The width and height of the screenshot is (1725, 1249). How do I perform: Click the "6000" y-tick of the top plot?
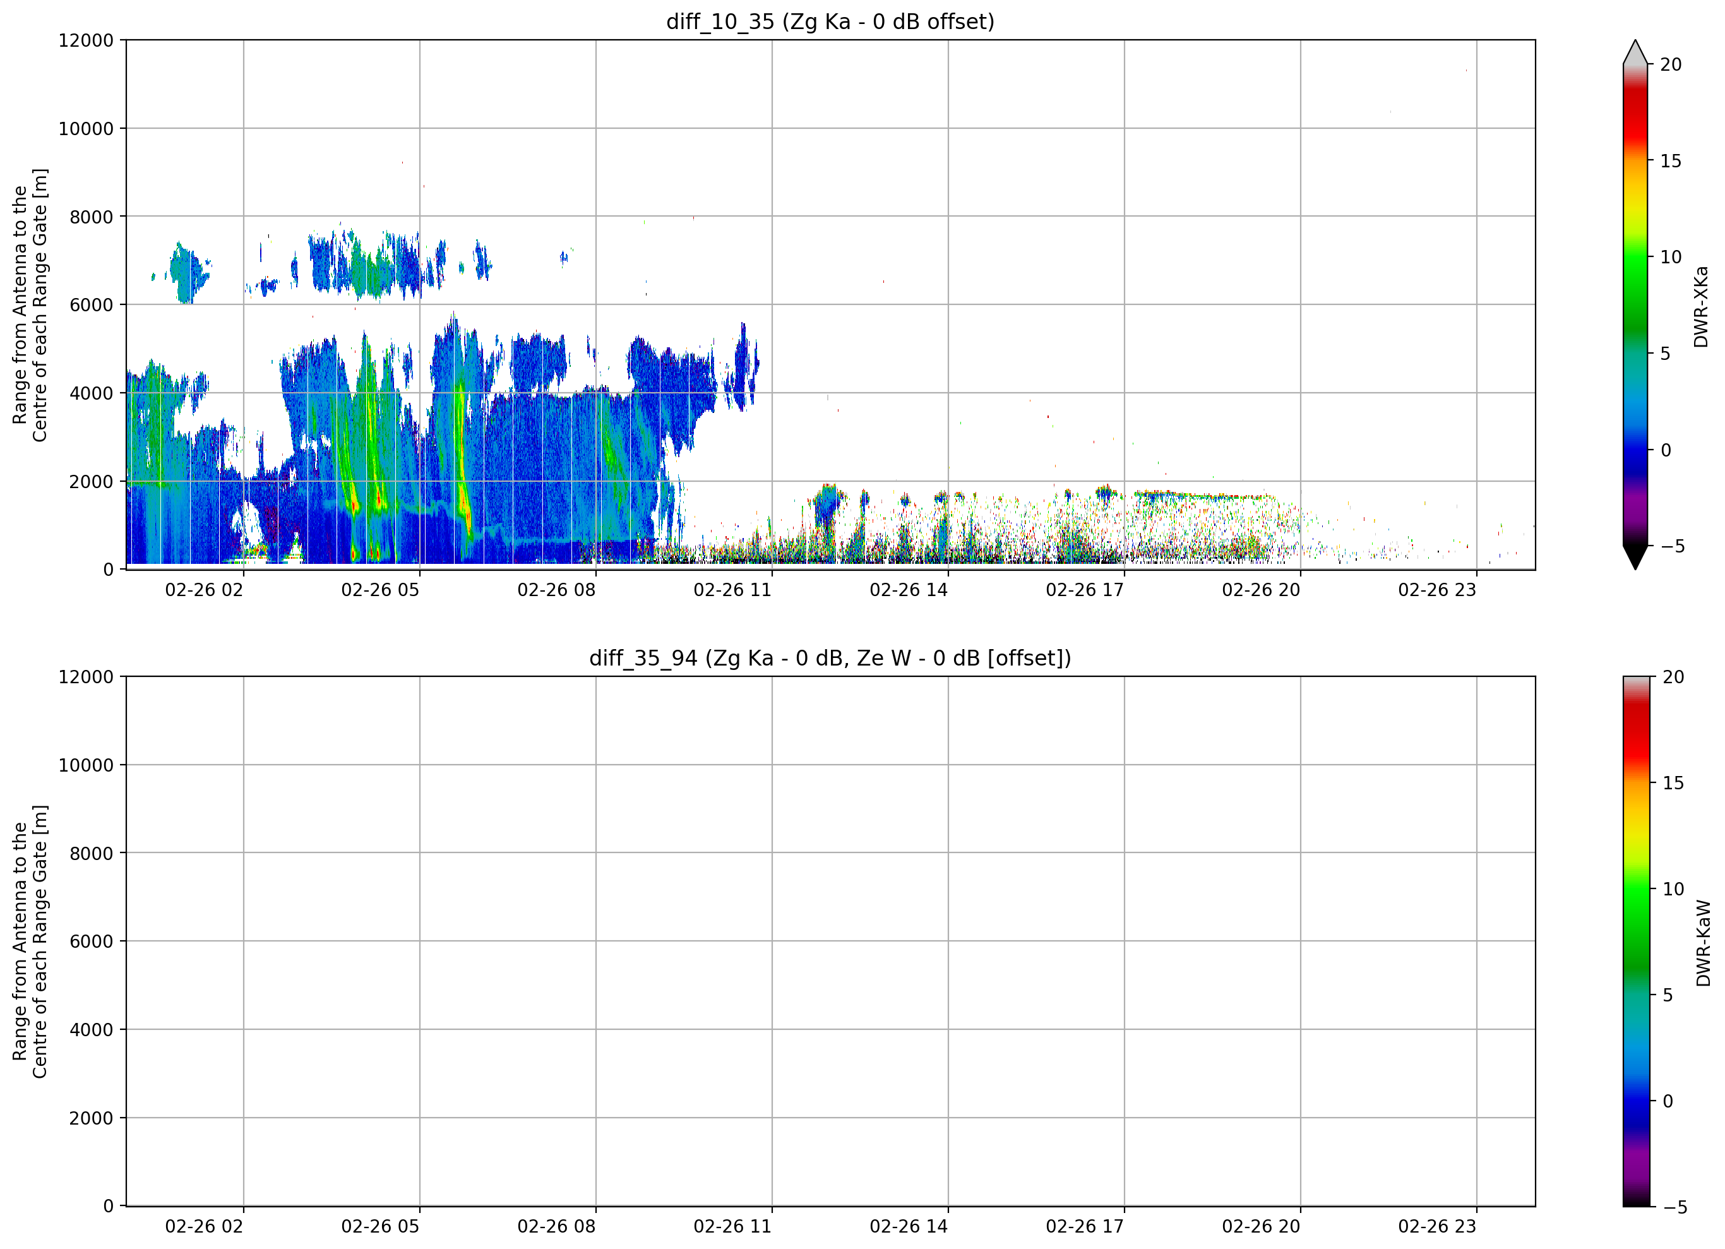click(92, 305)
